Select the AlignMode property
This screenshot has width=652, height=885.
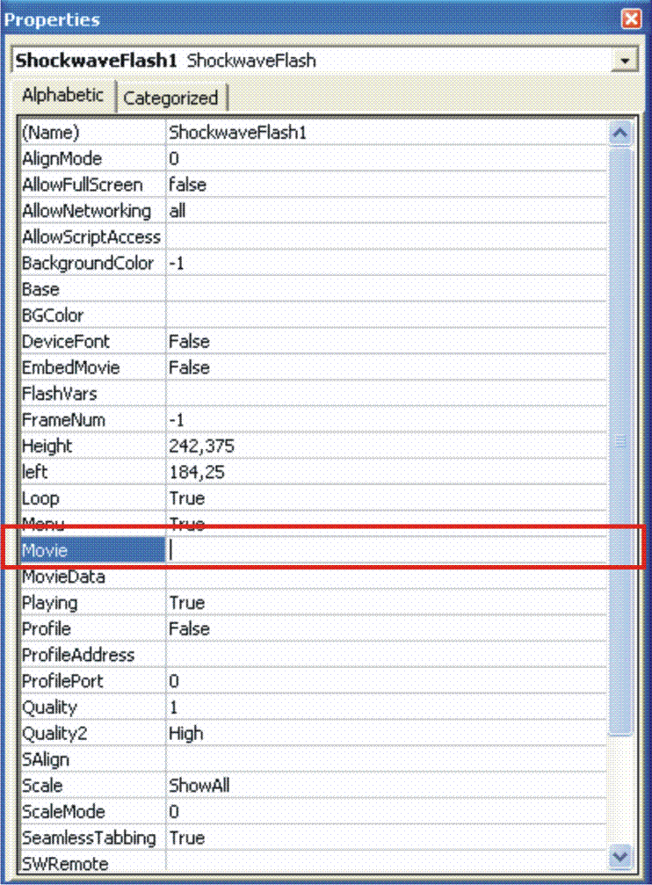[92, 158]
